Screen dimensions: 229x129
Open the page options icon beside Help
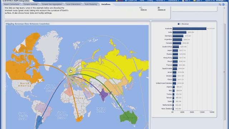coord(220,5)
